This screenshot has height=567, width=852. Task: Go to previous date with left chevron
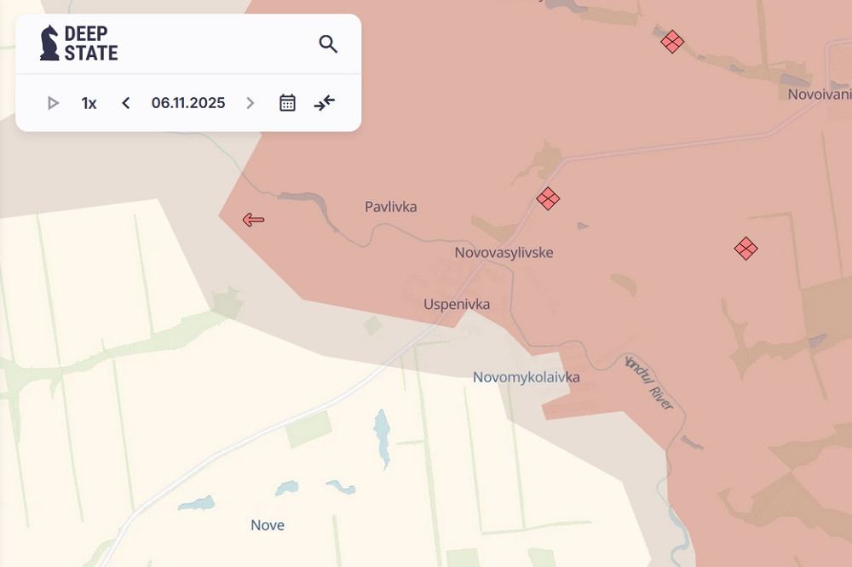[125, 102]
